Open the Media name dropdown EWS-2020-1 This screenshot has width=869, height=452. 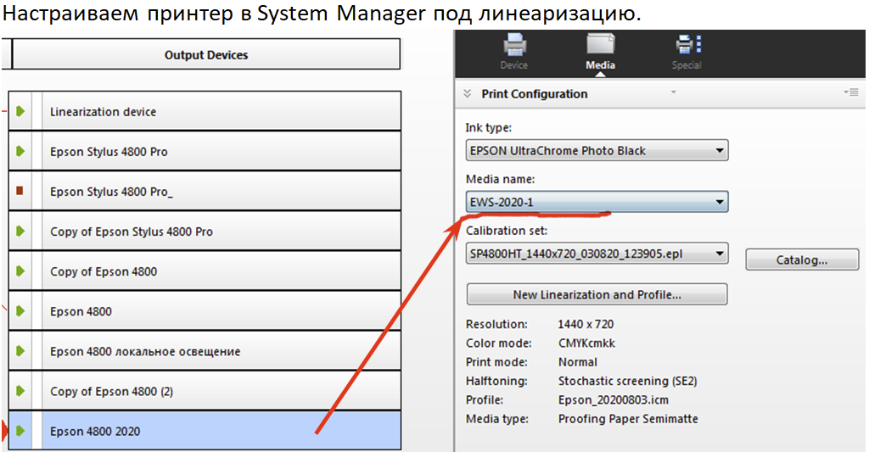point(597,202)
